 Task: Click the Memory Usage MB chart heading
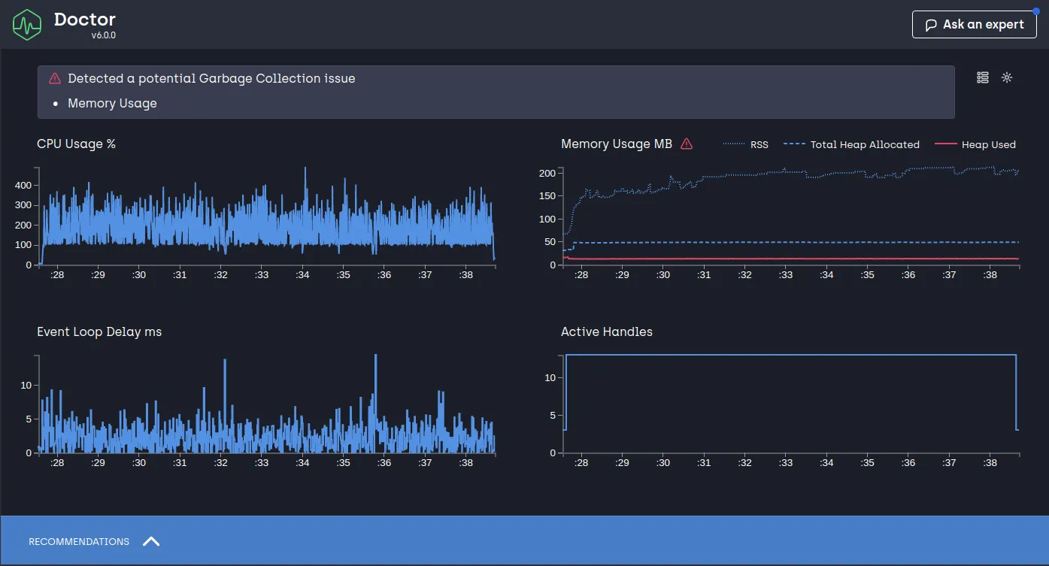(616, 144)
